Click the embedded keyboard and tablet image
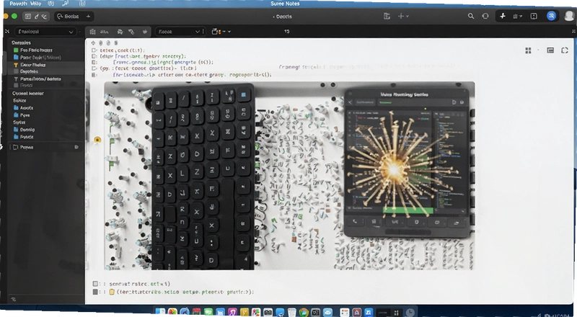The width and height of the screenshot is (577, 317). click(x=289, y=176)
